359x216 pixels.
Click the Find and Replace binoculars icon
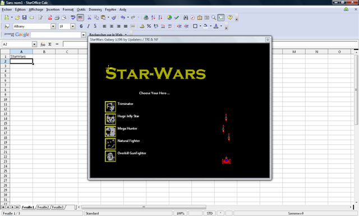pyautogui.click(x=186, y=17)
